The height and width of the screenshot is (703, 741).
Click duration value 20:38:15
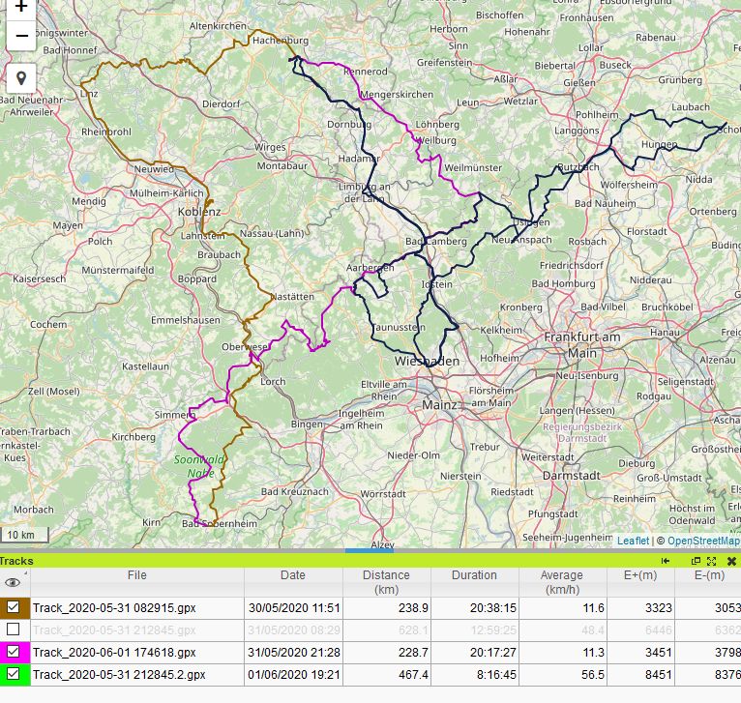tap(493, 607)
